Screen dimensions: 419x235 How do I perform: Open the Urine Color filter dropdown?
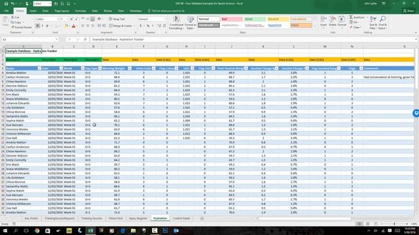(154, 69)
